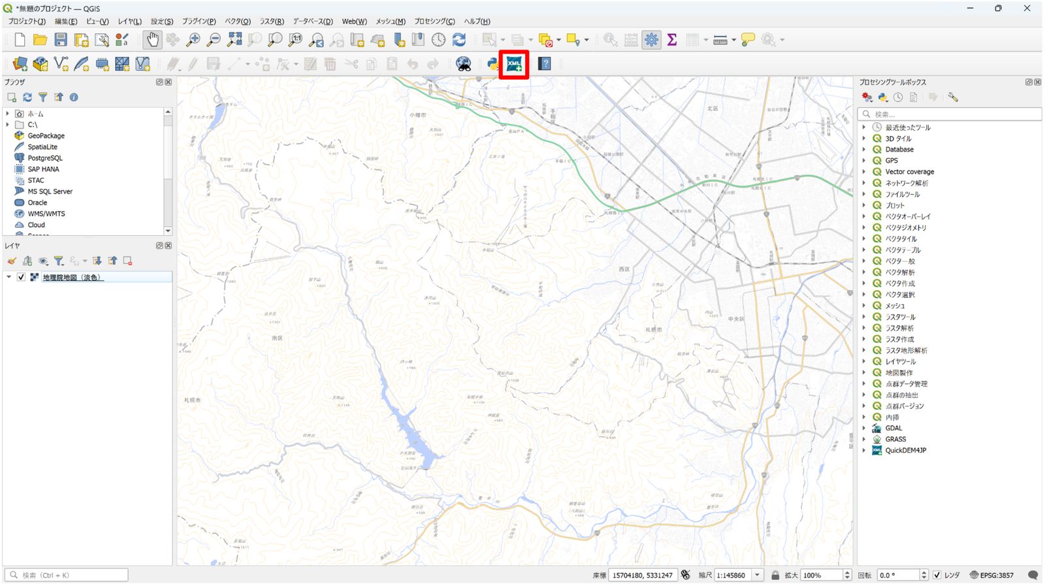Open the QuickDEM4JP XML plugin icon
1045x586 pixels.
(514, 64)
